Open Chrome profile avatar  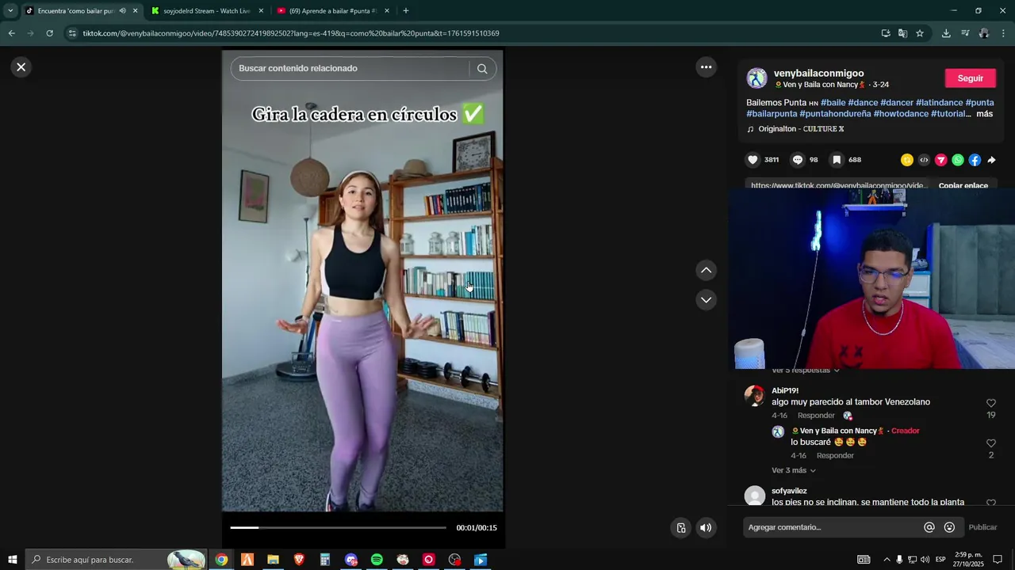click(984, 33)
